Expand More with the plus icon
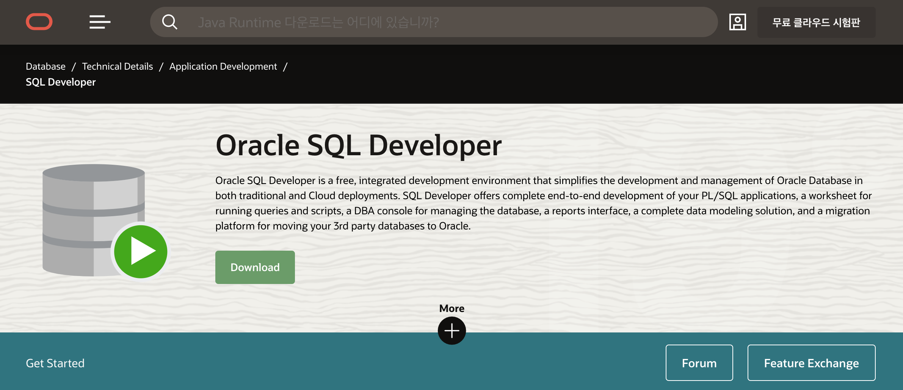 click(x=452, y=331)
